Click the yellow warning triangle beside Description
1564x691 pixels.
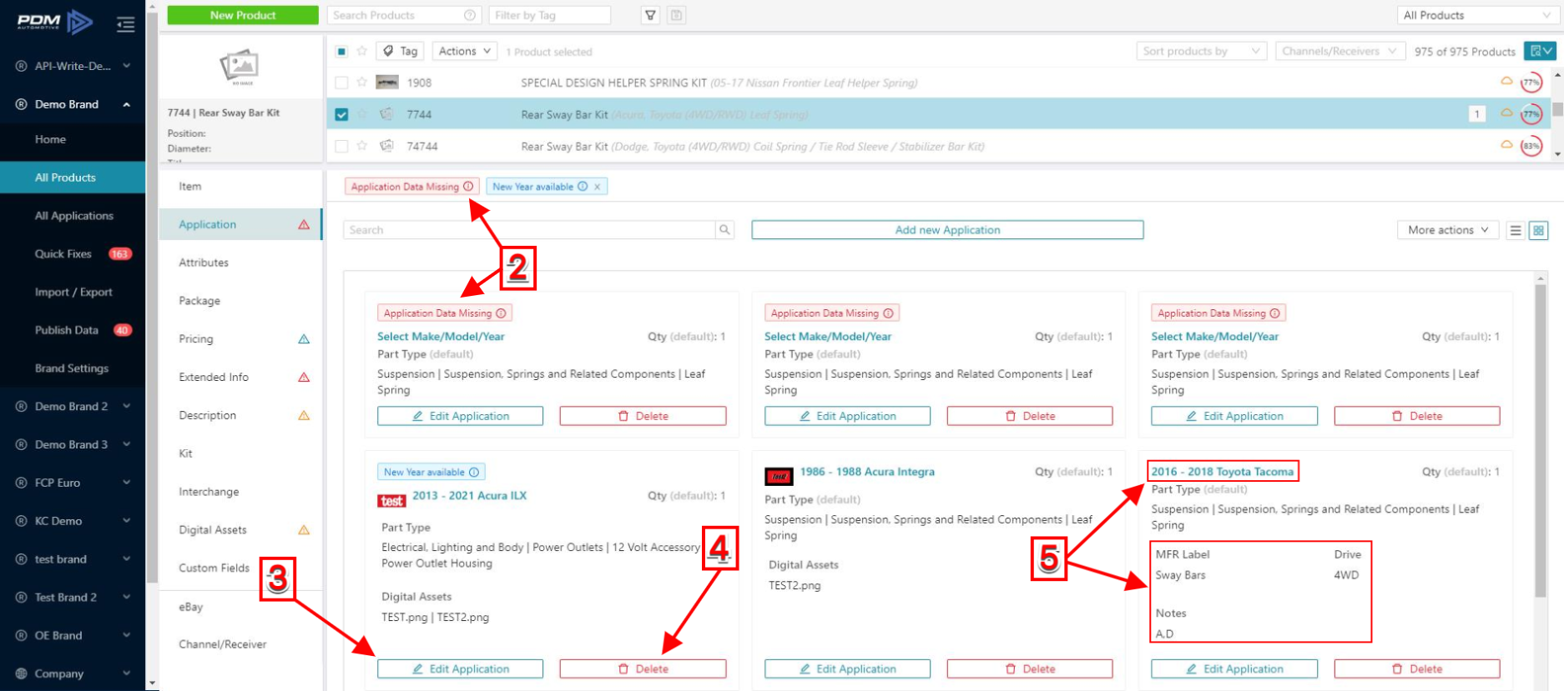pos(304,415)
